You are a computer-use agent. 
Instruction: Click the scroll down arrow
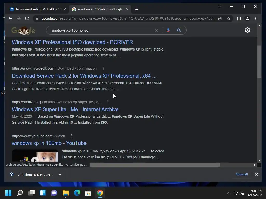click(x=259, y=160)
